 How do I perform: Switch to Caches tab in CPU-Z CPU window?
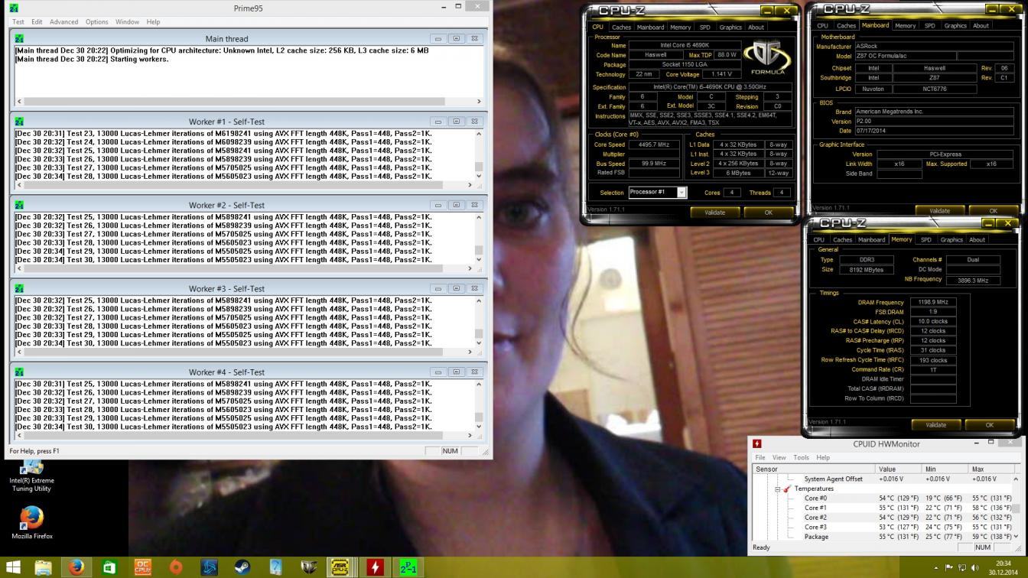(x=622, y=27)
